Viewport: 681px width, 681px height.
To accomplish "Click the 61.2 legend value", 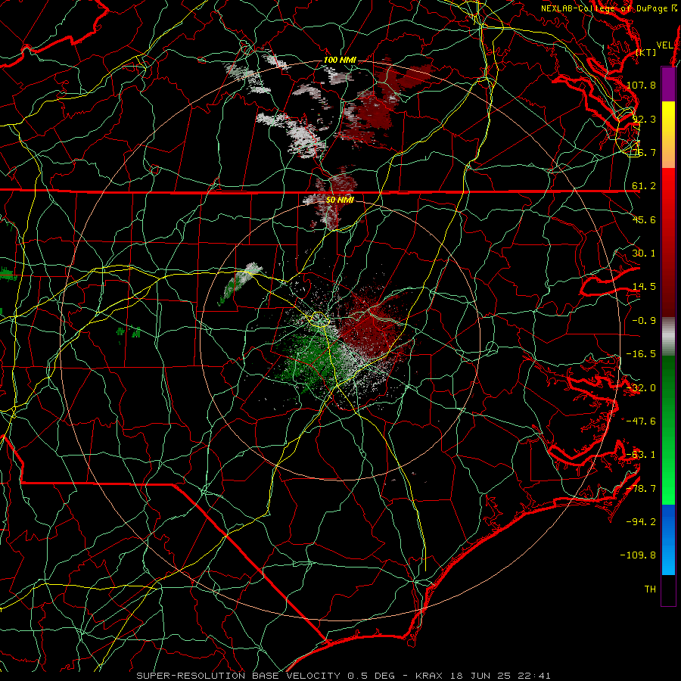I will click(644, 186).
